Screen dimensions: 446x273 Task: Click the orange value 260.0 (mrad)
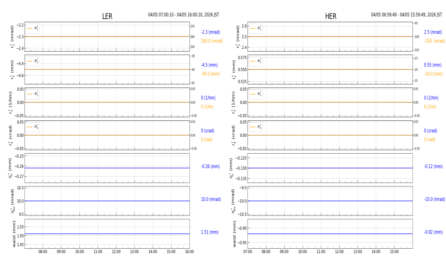click(212, 41)
